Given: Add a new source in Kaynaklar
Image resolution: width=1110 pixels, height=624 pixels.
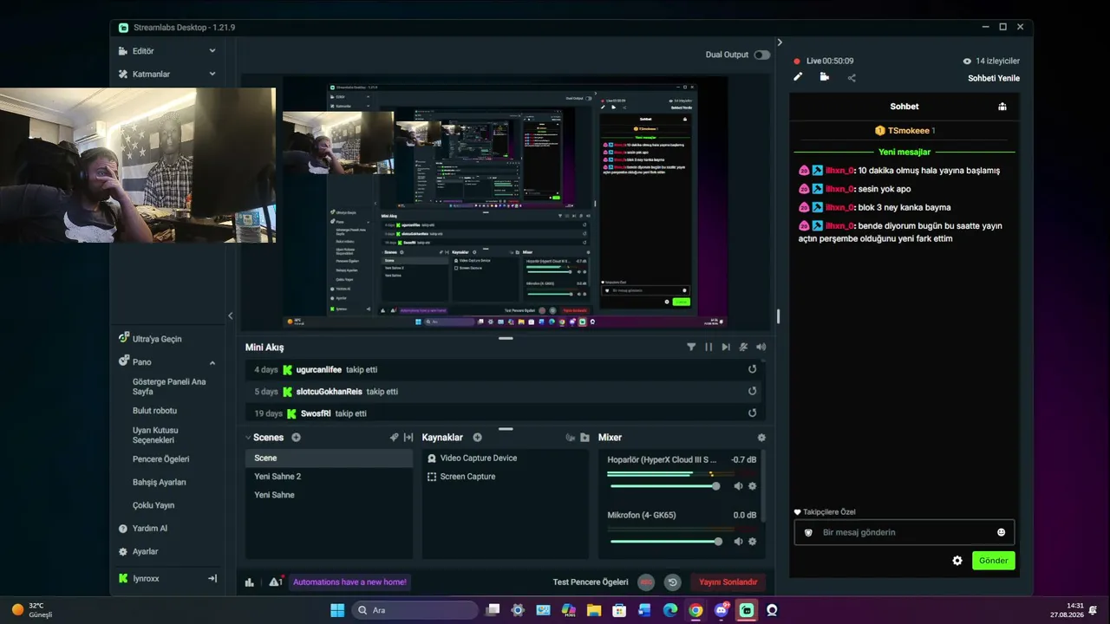Looking at the screenshot, I should tap(477, 438).
